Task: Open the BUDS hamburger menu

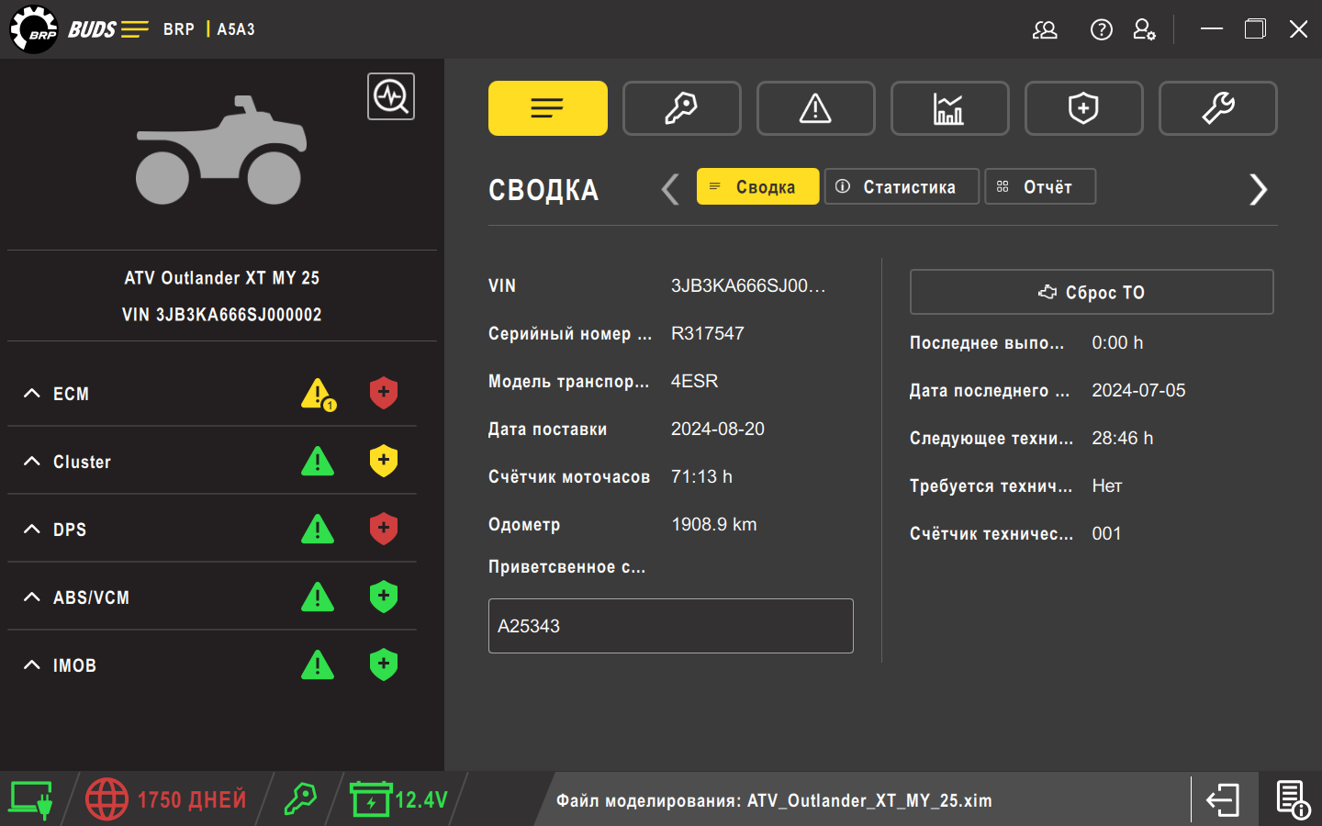Action: (134, 29)
